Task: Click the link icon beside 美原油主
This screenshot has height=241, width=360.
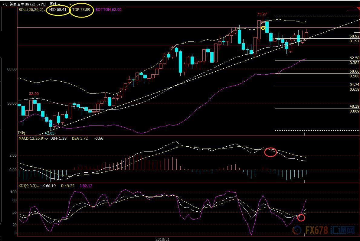Action: pyautogui.click(x=5, y=4)
